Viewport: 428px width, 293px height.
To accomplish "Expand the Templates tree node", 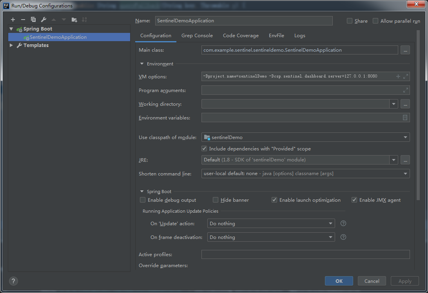I will 11,45.
